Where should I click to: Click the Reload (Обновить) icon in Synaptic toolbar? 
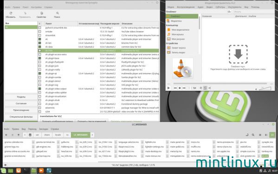pyautogui.click(x=11, y=13)
